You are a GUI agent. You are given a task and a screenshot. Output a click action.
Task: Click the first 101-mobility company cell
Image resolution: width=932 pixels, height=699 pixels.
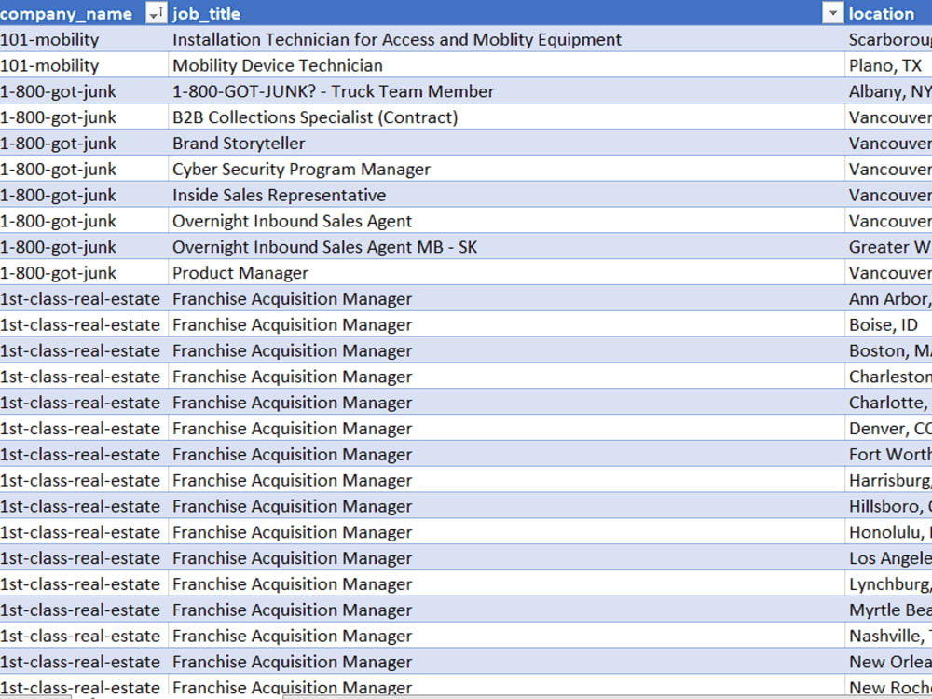pos(84,40)
